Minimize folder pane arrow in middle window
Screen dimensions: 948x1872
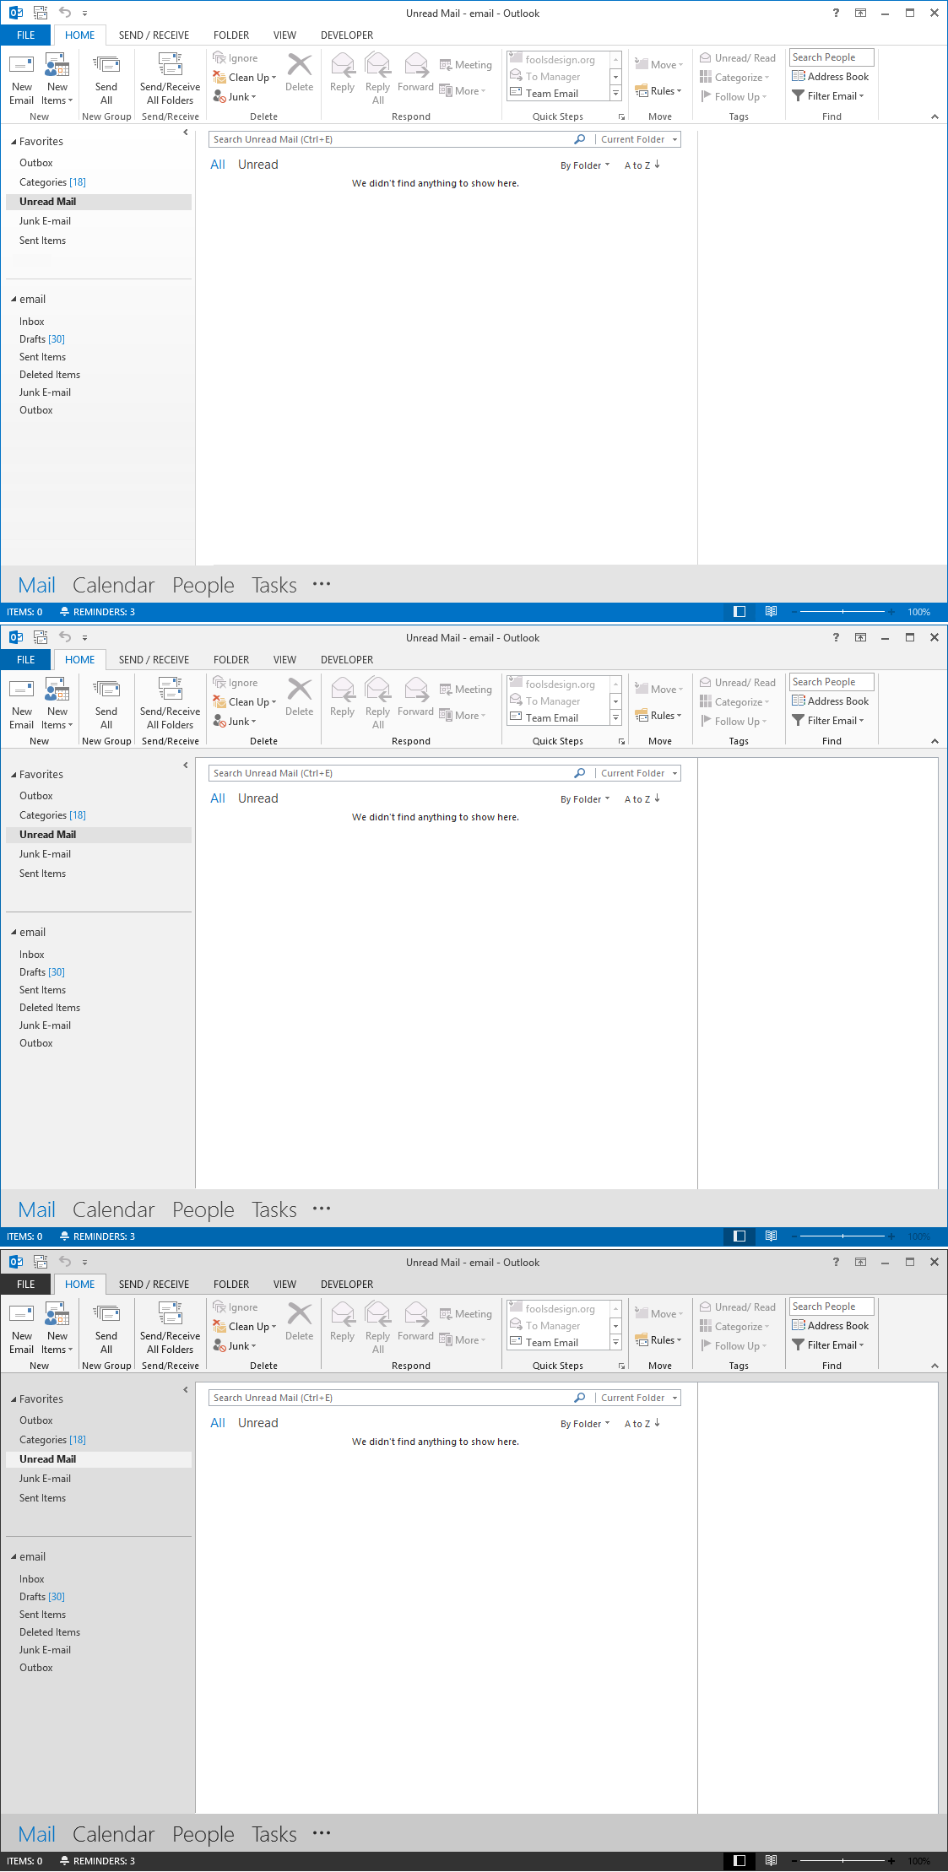point(186,765)
